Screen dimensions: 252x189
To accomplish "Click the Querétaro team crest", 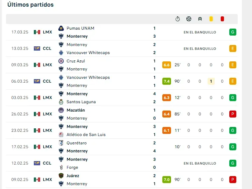I will coord(61,143).
